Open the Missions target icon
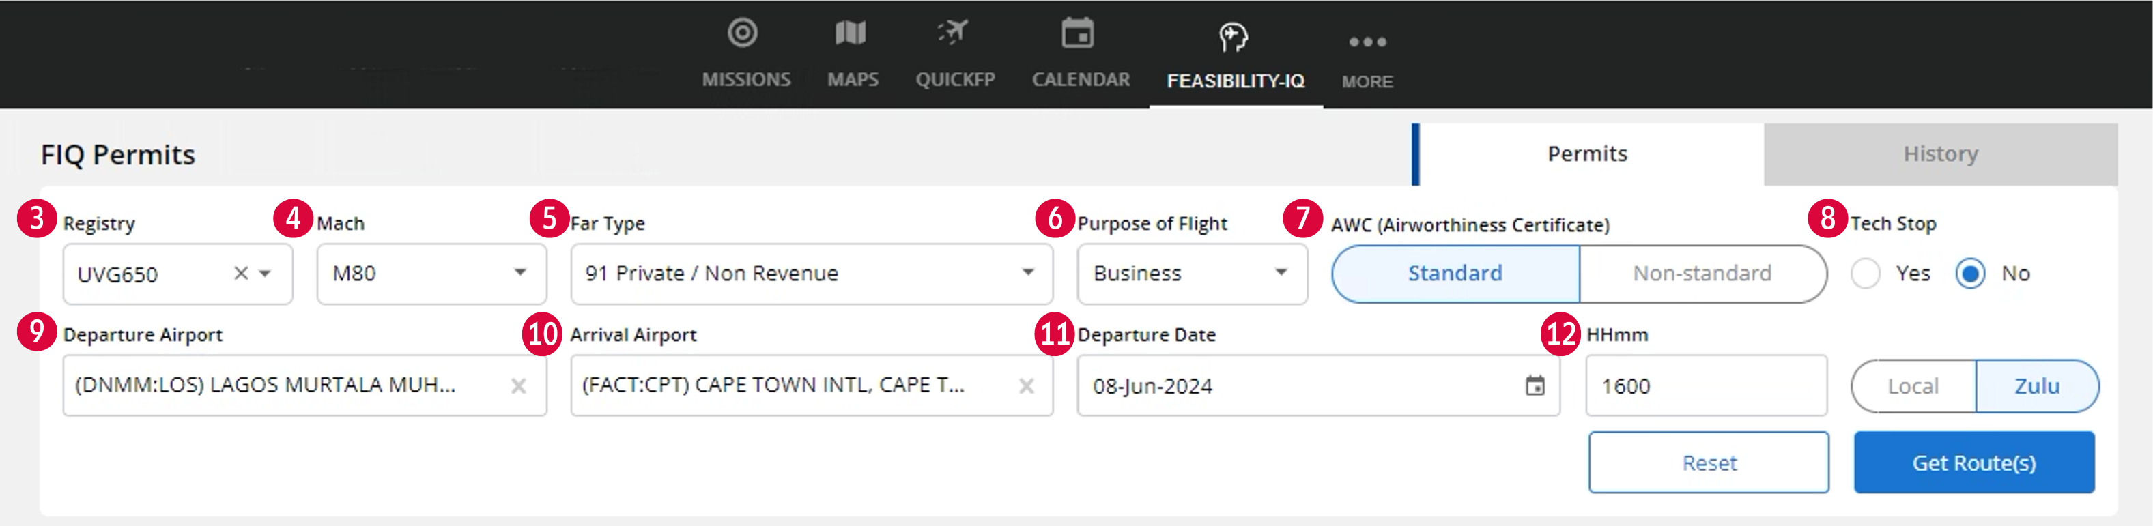Viewport: 2153px width, 526px height. [742, 33]
